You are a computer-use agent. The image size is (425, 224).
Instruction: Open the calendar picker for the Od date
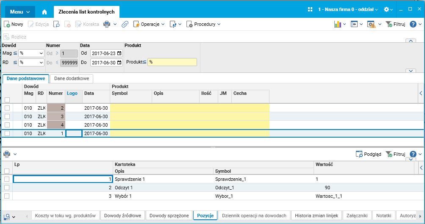coord(119,53)
